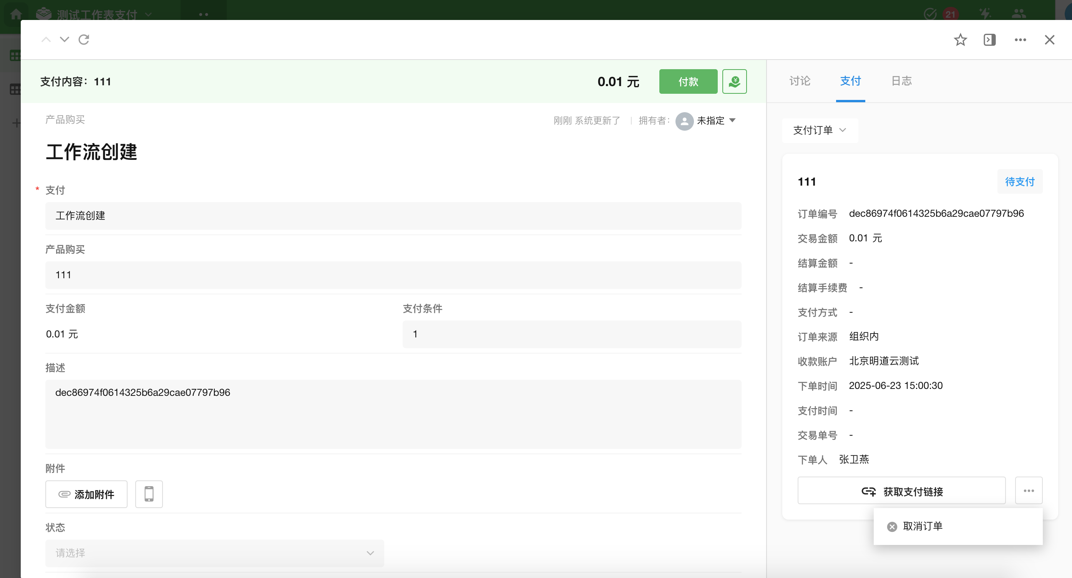Click the lightning bolt icon in top bar
The width and height of the screenshot is (1072, 578).
coord(985,14)
